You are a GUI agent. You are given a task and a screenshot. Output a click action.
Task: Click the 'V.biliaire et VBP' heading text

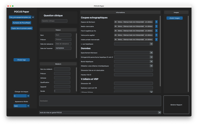click(x=89, y=79)
